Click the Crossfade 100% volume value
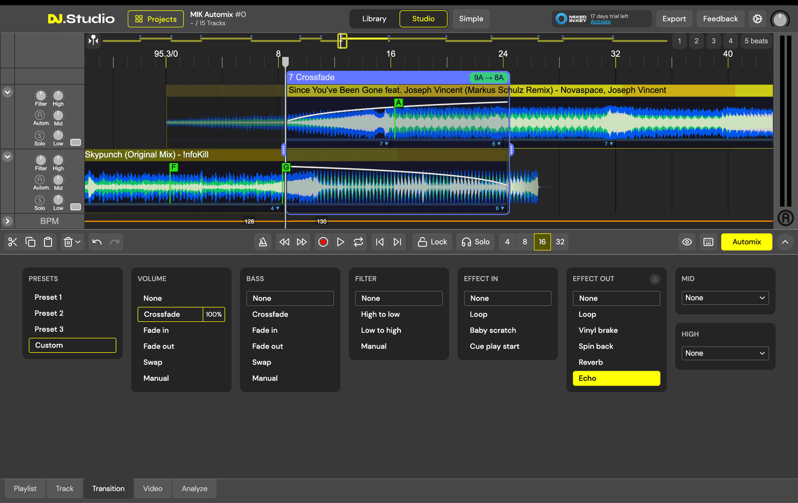Image resolution: width=798 pixels, height=503 pixels. click(x=214, y=314)
